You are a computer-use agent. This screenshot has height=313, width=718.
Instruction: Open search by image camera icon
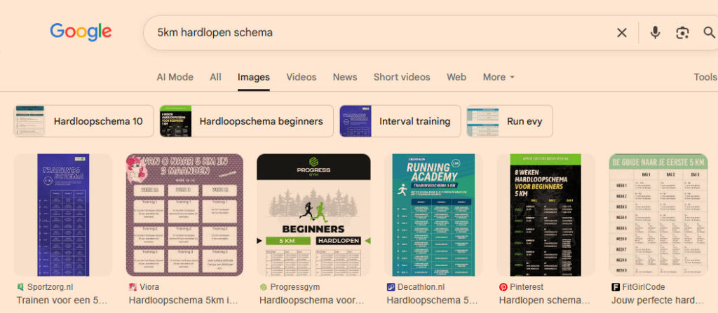(x=682, y=32)
